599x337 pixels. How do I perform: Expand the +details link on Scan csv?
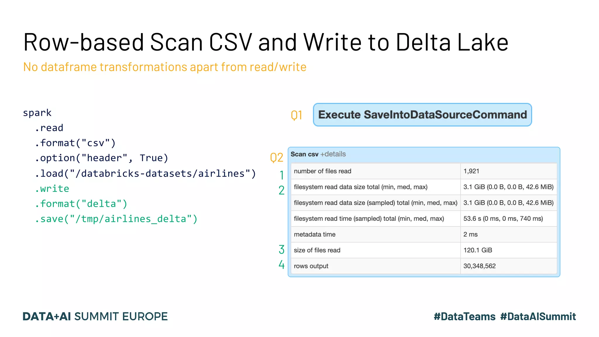(333, 154)
